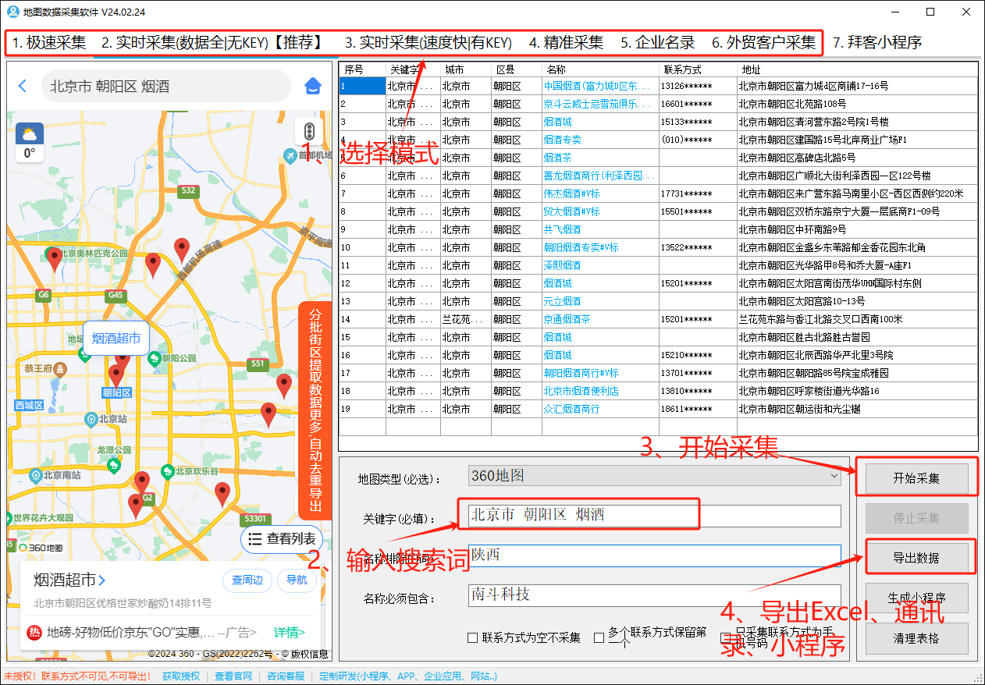Click the 导航 button in place card
The width and height of the screenshot is (985, 685).
297,580
